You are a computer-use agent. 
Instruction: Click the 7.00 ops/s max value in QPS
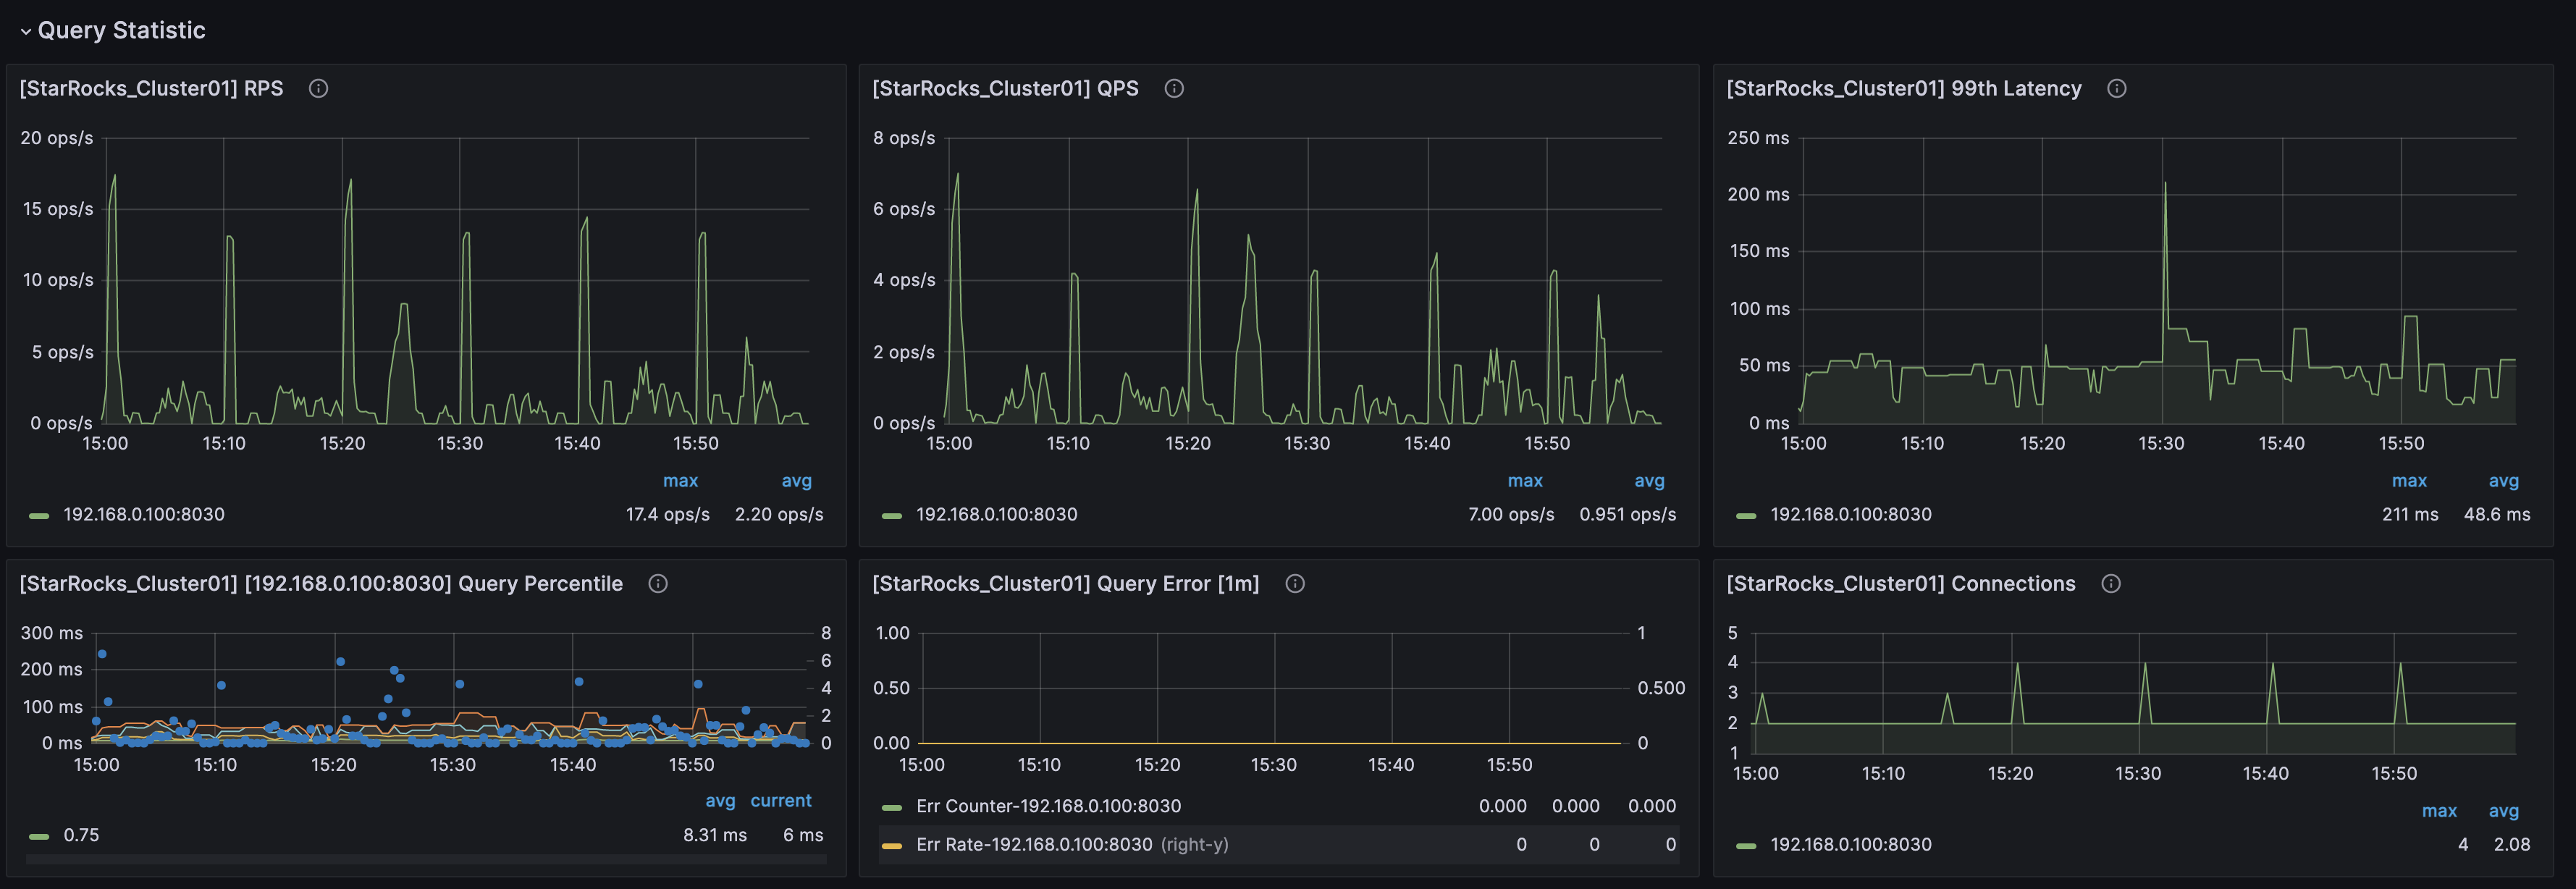[x=1511, y=515]
